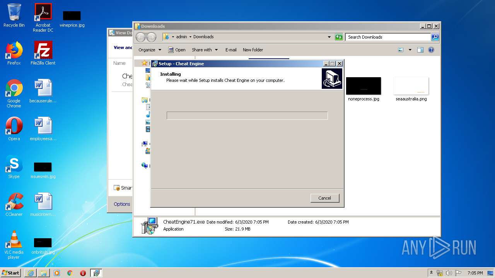Click the network icon in the system tray
Image resolution: width=495 pixels, height=278 pixels.
click(x=440, y=273)
